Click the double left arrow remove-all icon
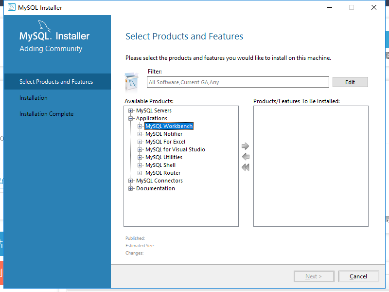The image size is (389, 292). (246, 167)
